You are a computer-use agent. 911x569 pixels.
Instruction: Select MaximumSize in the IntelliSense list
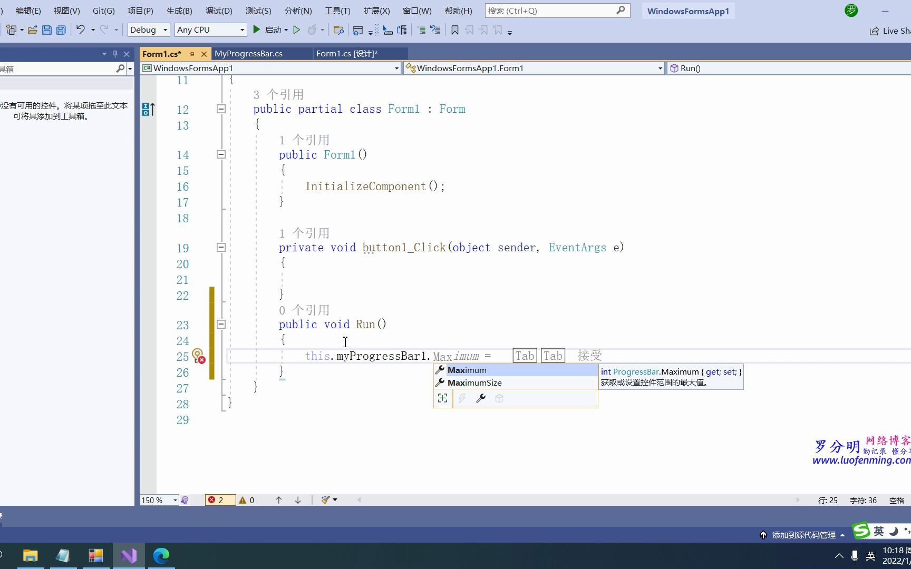474,382
